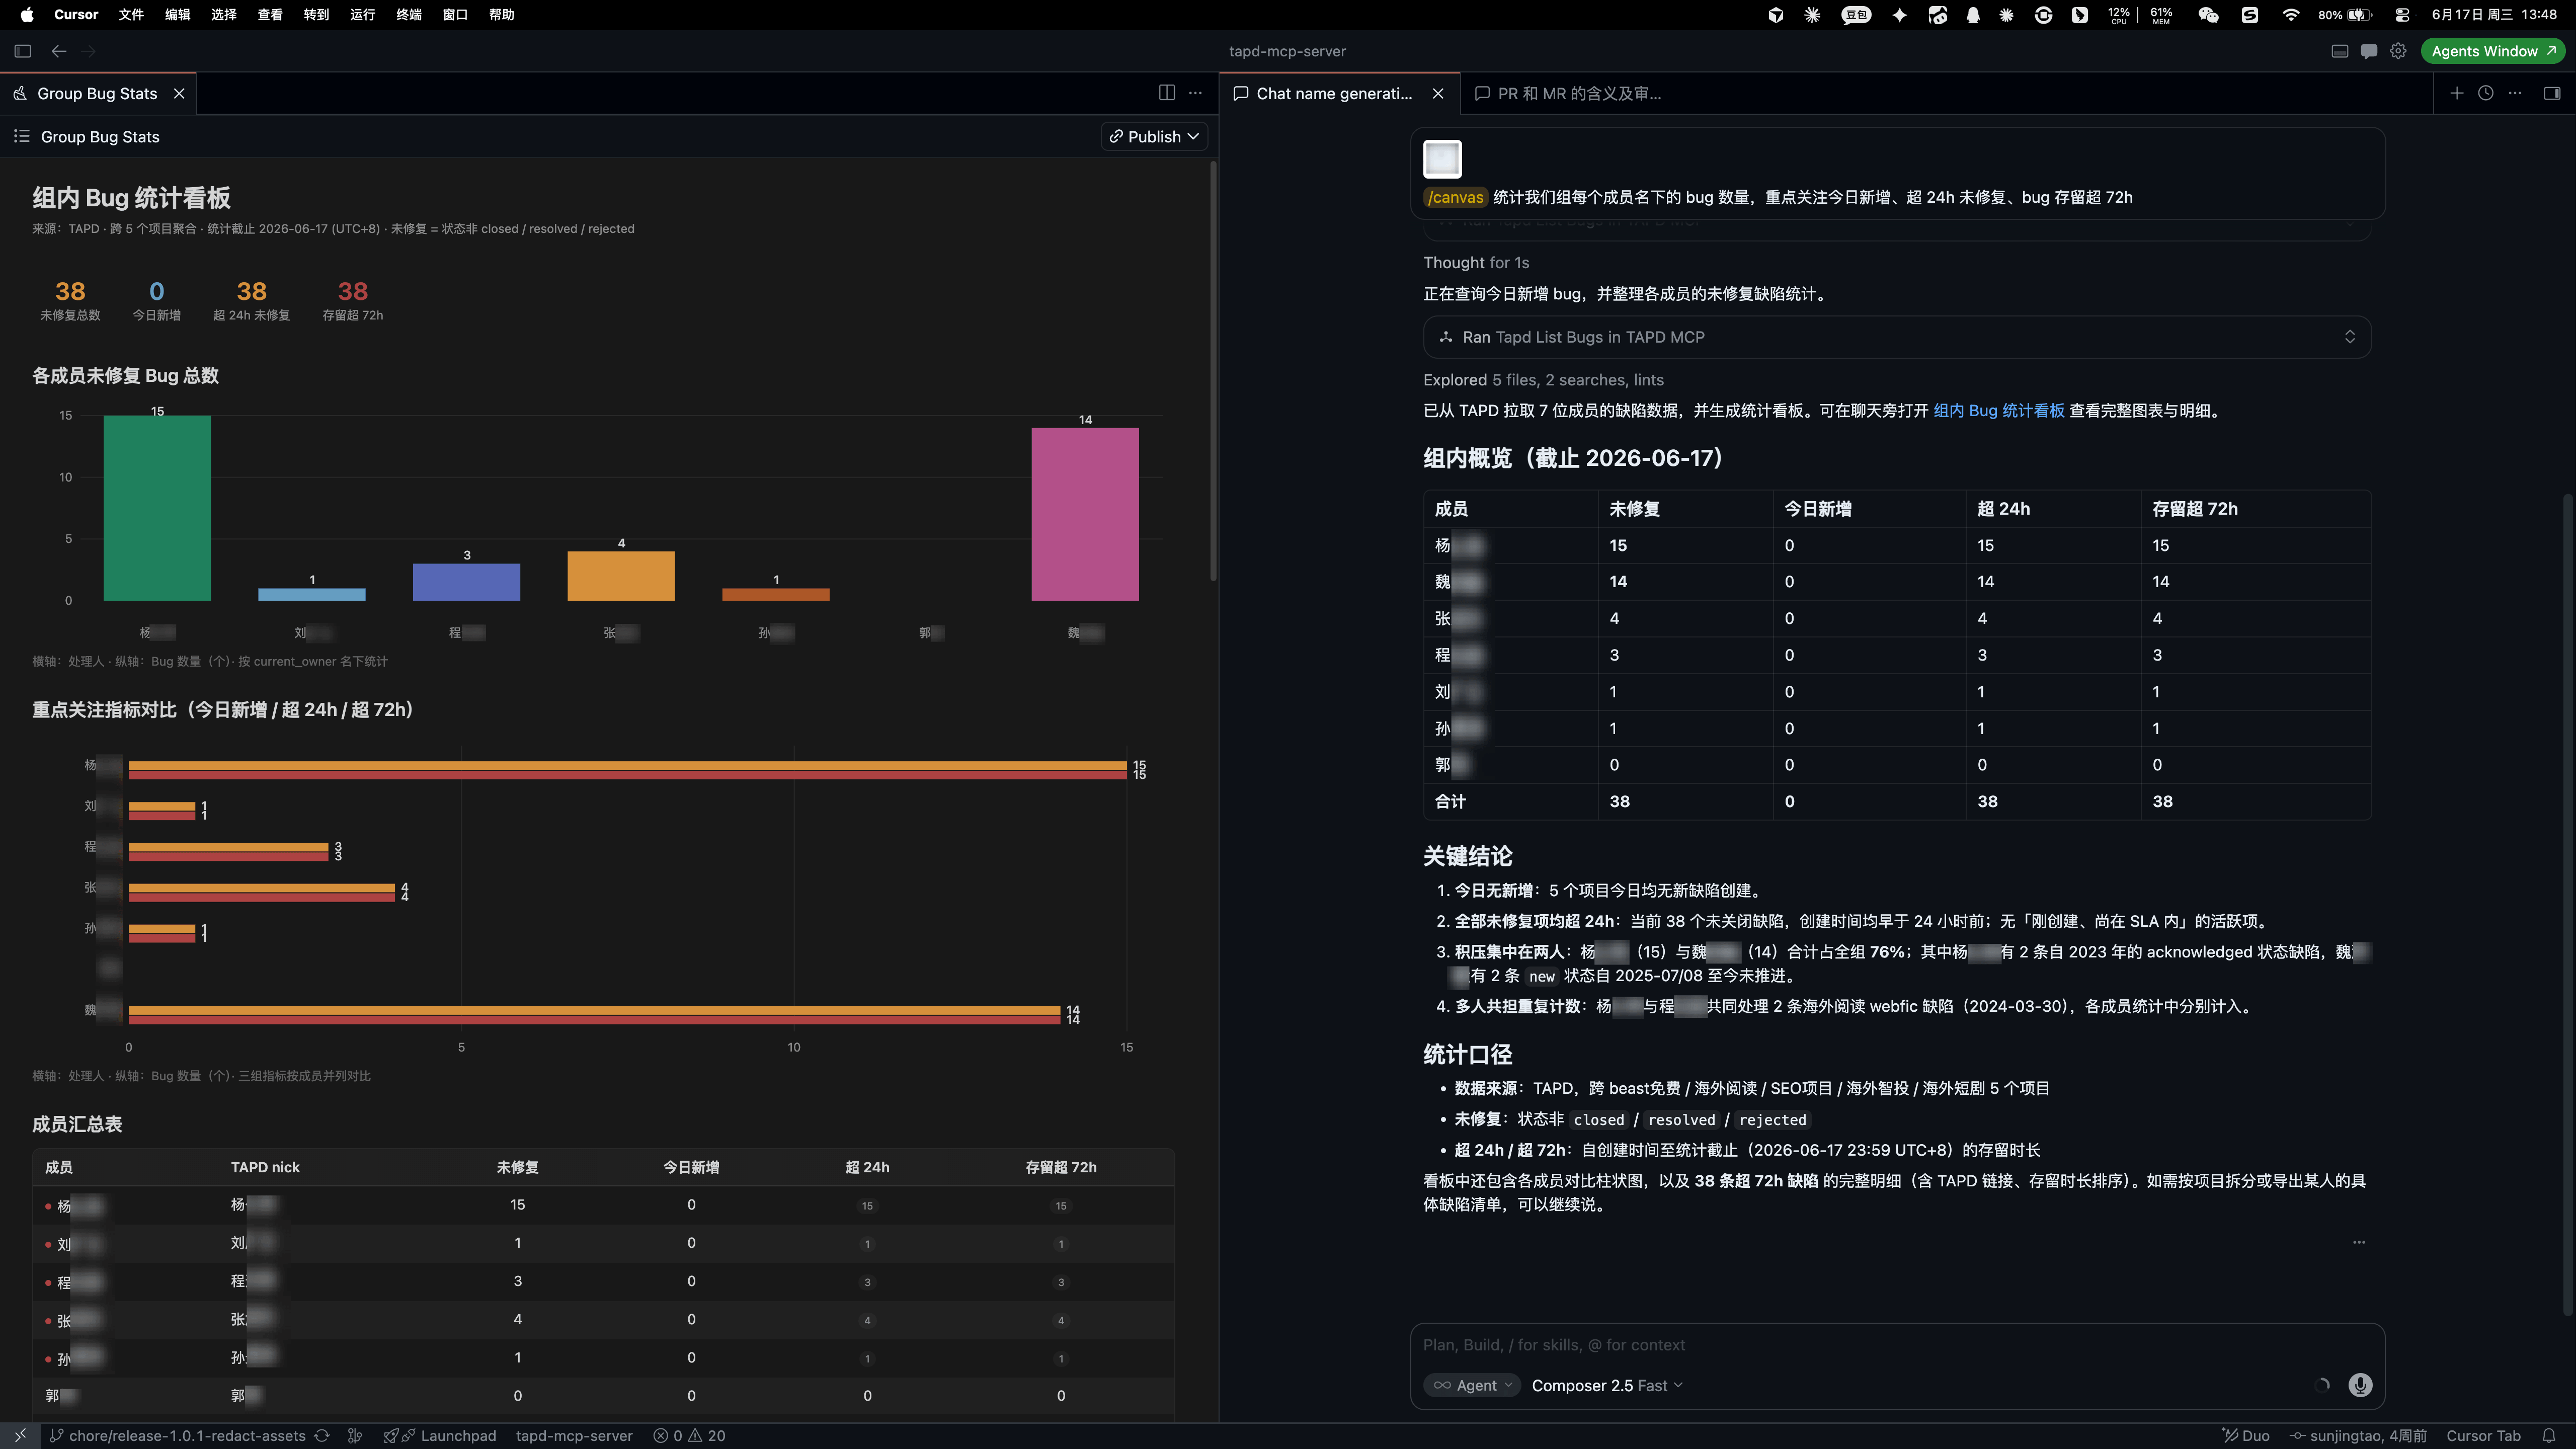The height and width of the screenshot is (1449, 2576).
Task: Open the 组内 Bug 统计看板 link
Action: pos(1998,411)
